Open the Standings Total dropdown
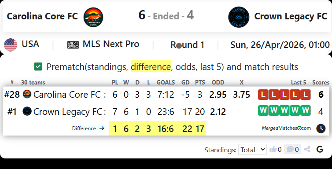 252,150
